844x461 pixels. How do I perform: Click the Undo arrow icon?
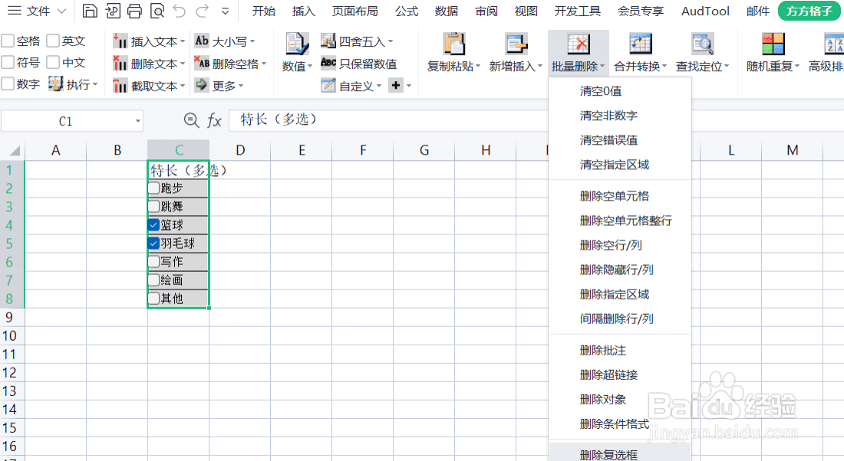pyautogui.click(x=180, y=11)
